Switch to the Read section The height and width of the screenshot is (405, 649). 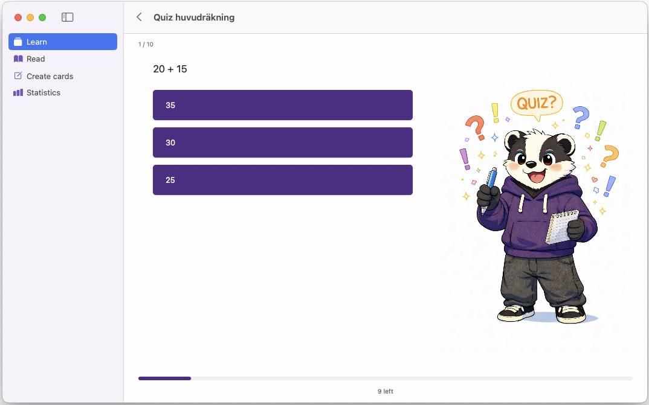36,59
